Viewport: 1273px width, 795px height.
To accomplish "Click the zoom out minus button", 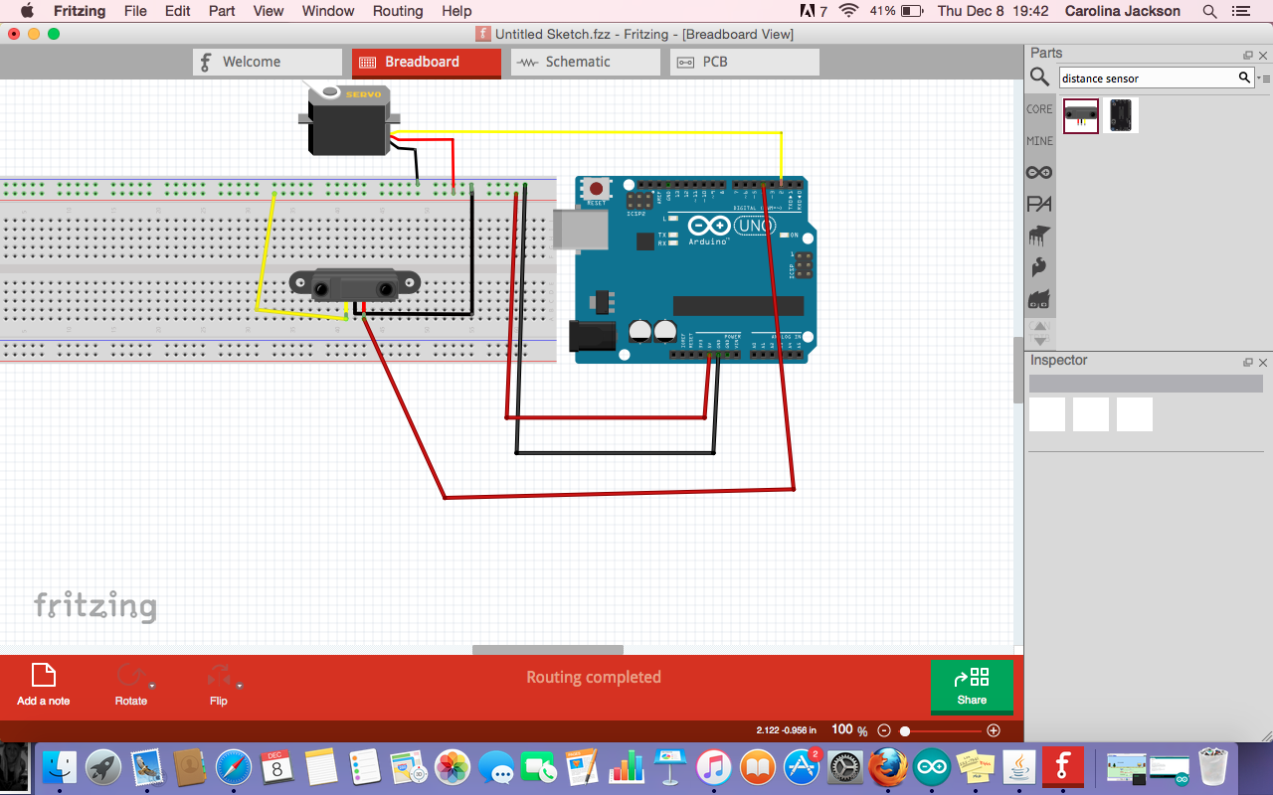I will pyautogui.click(x=884, y=730).
